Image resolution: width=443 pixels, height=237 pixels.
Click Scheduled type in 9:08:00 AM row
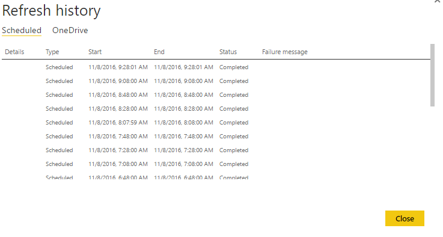[x=60, y=81]
